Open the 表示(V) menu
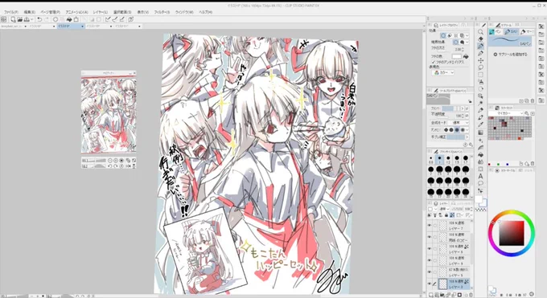 coord(142,12)
